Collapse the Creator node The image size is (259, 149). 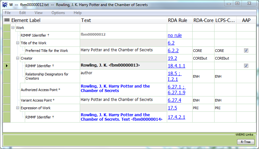17,58
